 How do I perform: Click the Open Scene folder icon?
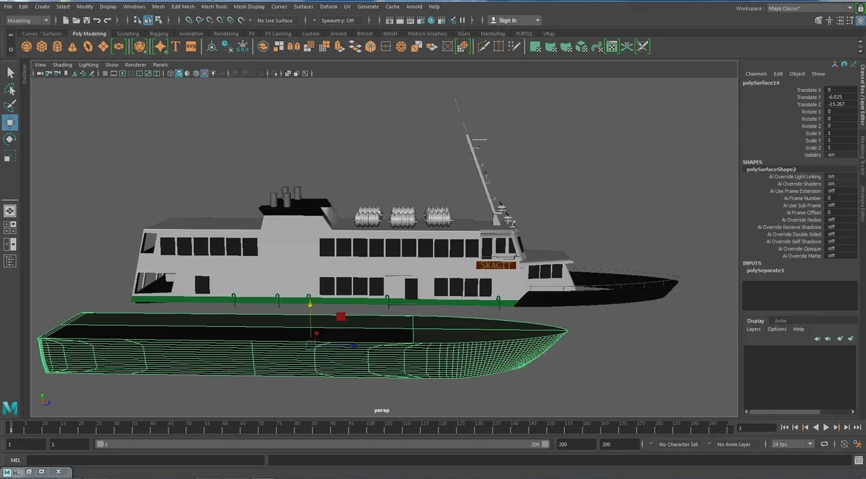[76, 20]
